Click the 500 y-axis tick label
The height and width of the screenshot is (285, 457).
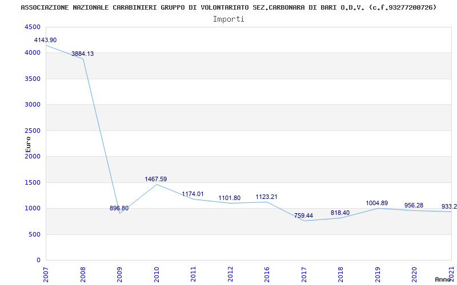34,234
